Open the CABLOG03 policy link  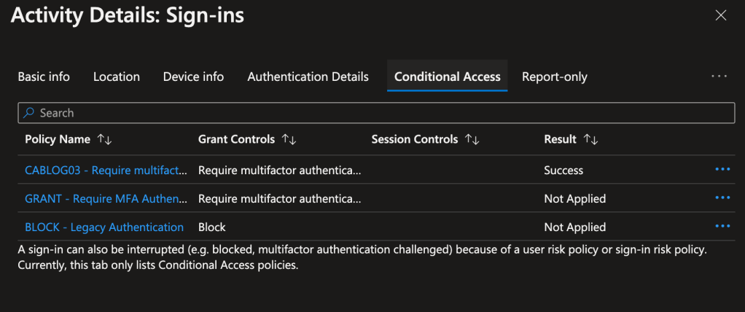(106, 170)
